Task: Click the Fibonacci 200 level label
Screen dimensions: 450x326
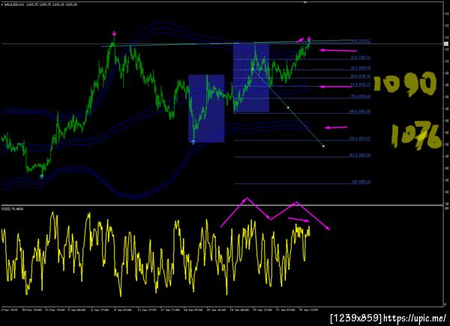Action: pyautogui.click(x=361, y=182)
